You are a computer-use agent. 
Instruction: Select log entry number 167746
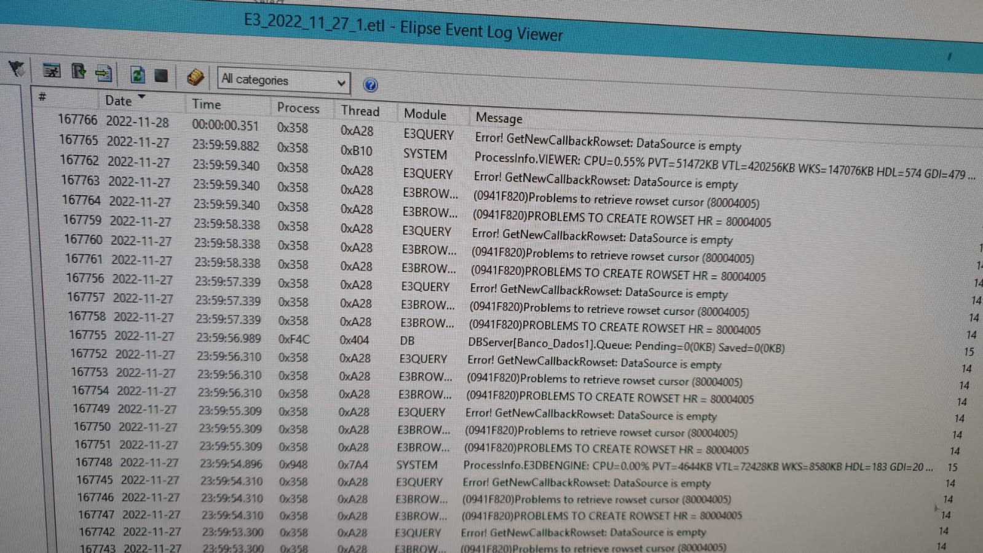tap(95, 496)
